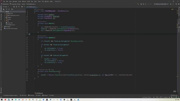Image resolution: width=180 pixels, height=101 pixels.
Task: Open Unit Tests tool window
Action: point(23,95)
